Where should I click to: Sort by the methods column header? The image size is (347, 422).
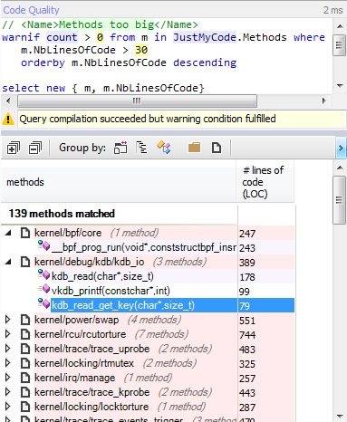[119, 182]
